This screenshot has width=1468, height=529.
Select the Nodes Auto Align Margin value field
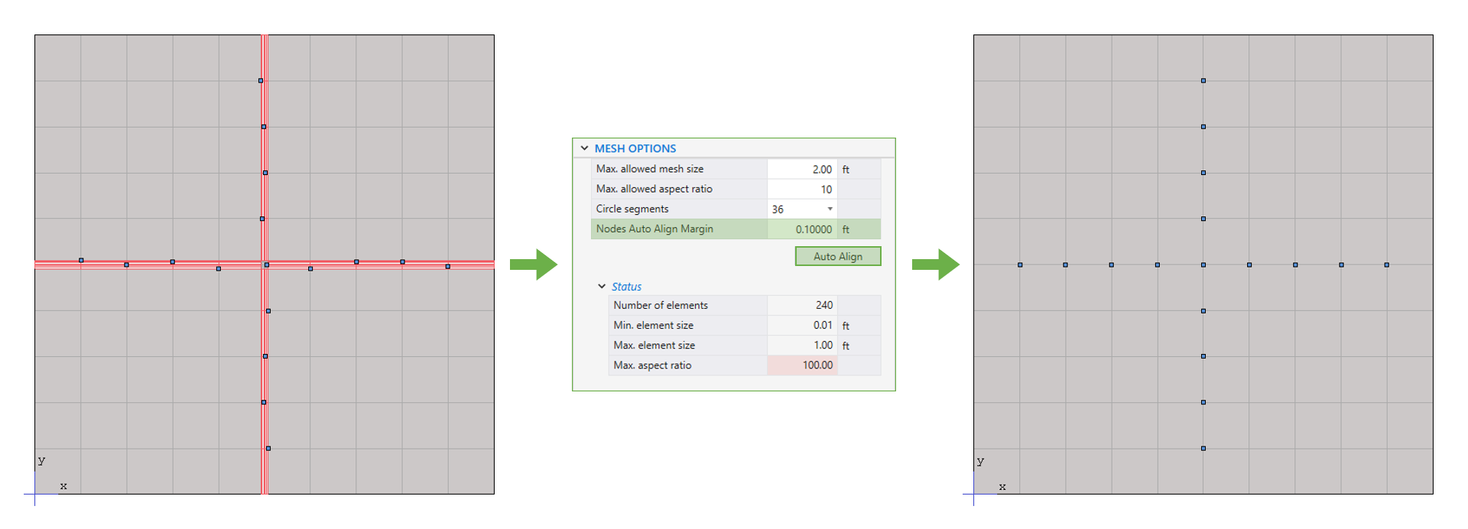click(x=801, y=229)
